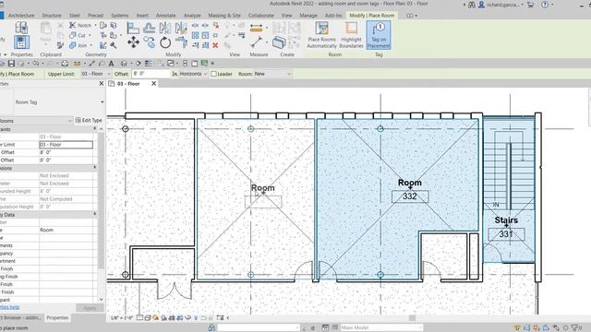
Task: Collapse the Identity Data section in Properties
Action: (94, 214)
